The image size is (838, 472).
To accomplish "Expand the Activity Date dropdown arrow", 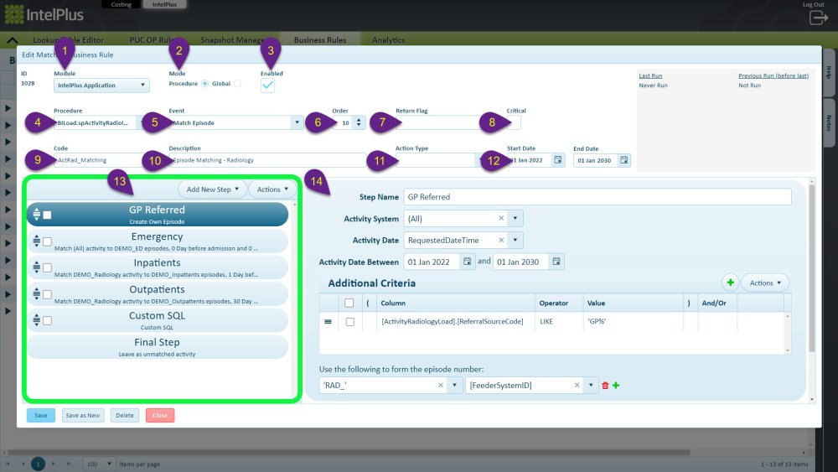I will coord(515,240).
